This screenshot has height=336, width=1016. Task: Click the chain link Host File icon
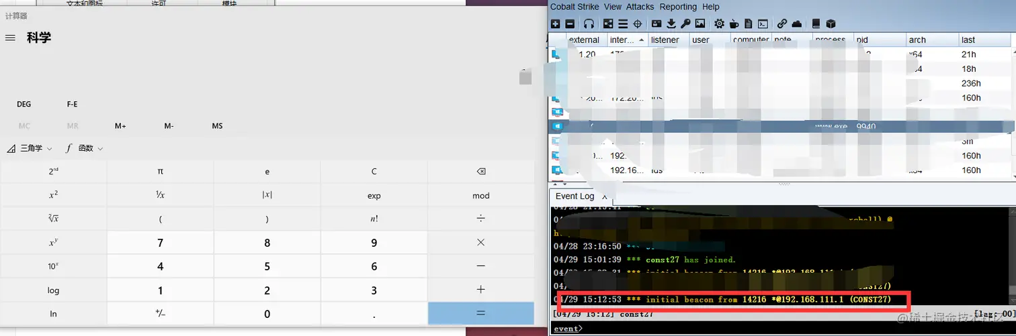tap(782, 23)
